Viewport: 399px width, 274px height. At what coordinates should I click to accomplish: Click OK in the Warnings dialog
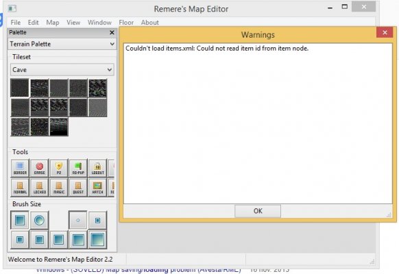258,211
